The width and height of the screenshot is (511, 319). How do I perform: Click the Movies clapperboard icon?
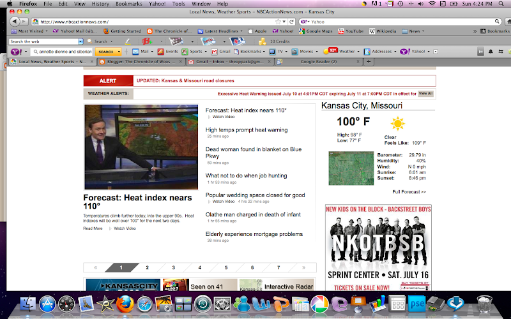[x=294, y=52]
